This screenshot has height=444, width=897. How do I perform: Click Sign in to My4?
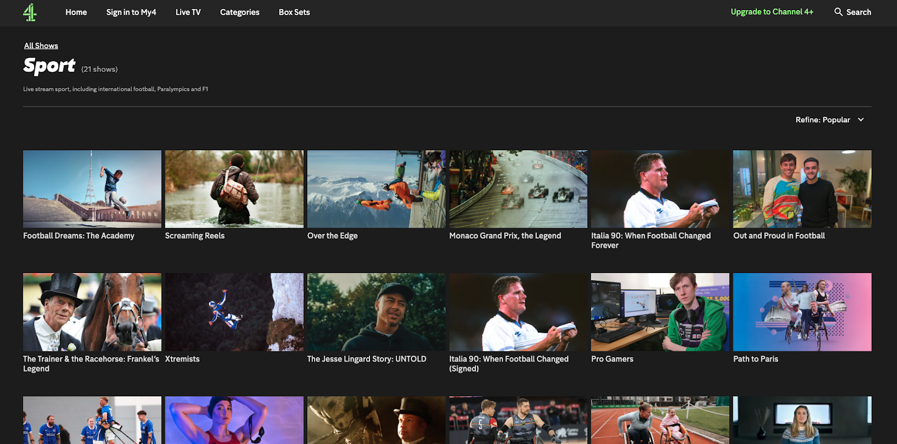[131, 12]
